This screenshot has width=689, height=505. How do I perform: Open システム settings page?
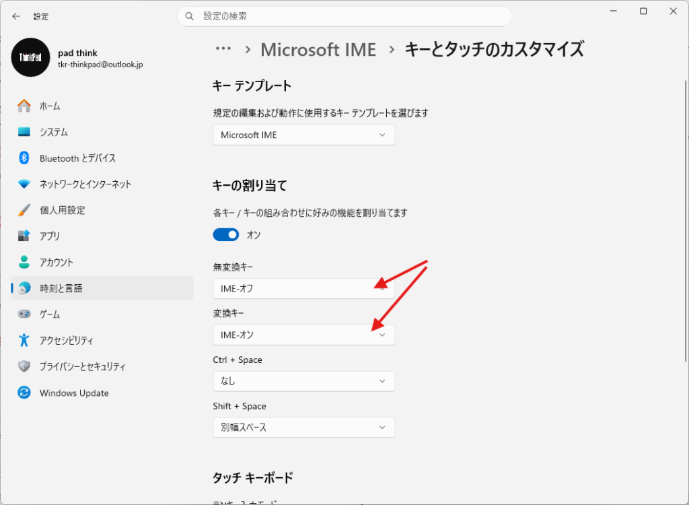coord(102,132)
